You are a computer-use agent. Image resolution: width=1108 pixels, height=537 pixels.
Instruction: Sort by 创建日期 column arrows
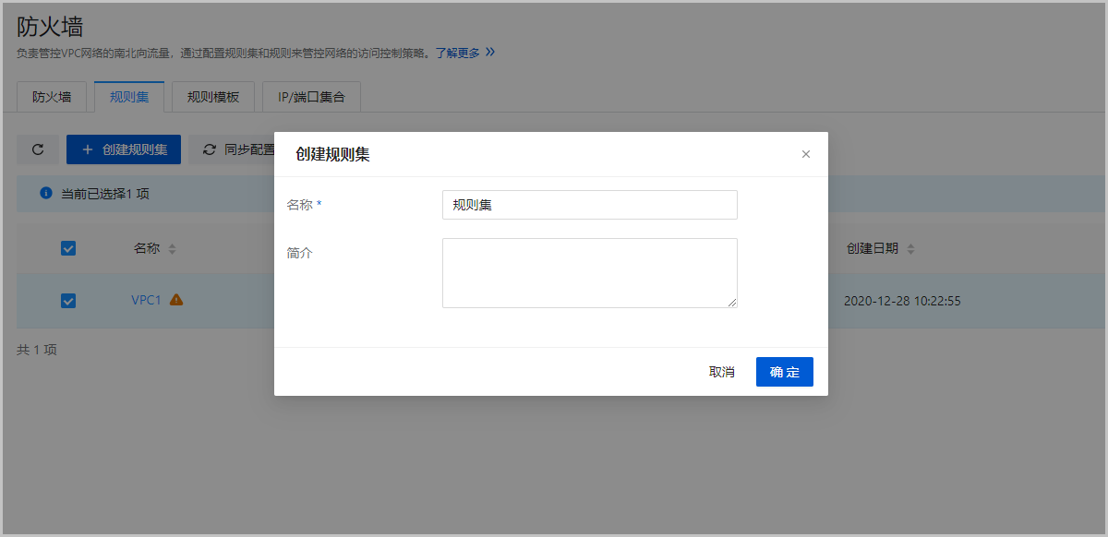click(x=910, y=249)
